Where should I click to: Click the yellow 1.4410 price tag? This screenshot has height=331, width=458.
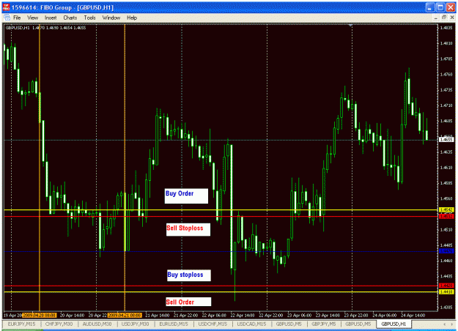pos(446,291)
